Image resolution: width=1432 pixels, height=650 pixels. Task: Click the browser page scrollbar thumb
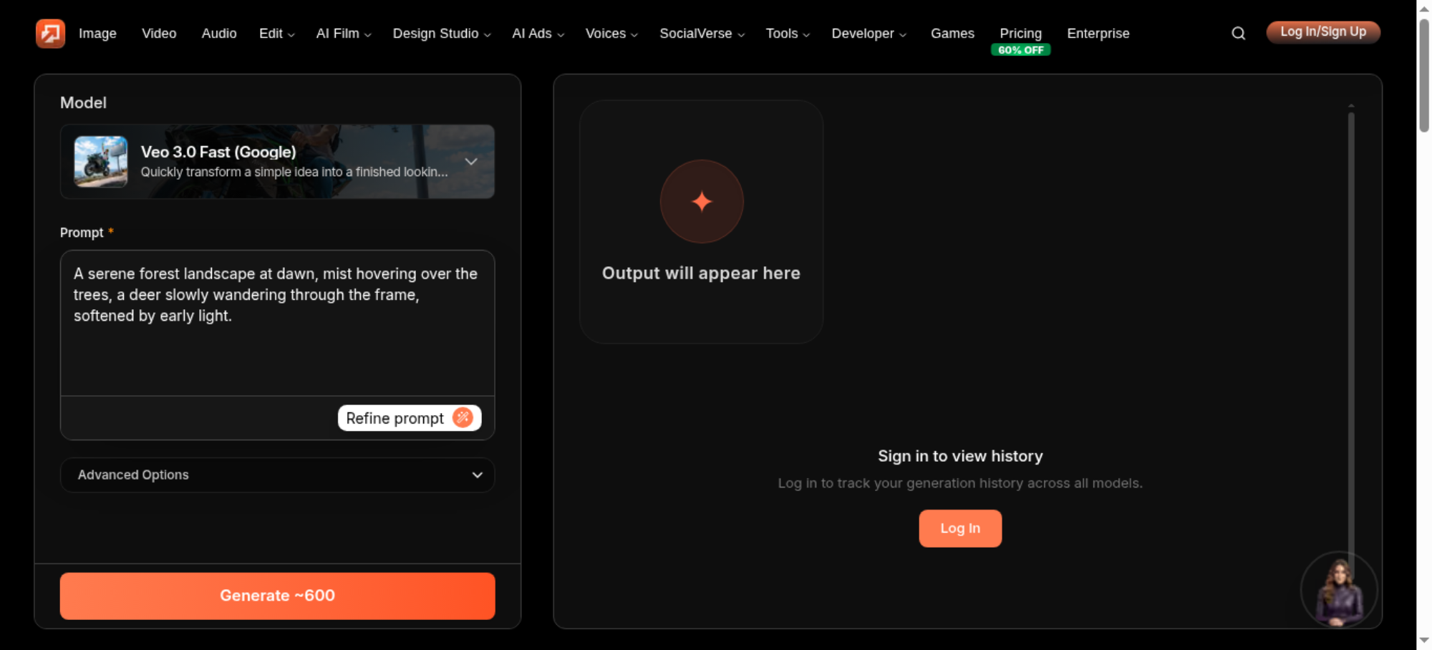pos(1424,75)
